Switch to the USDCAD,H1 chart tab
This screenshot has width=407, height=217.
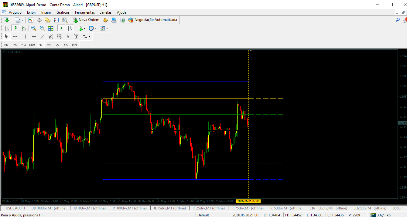[15, 208]
